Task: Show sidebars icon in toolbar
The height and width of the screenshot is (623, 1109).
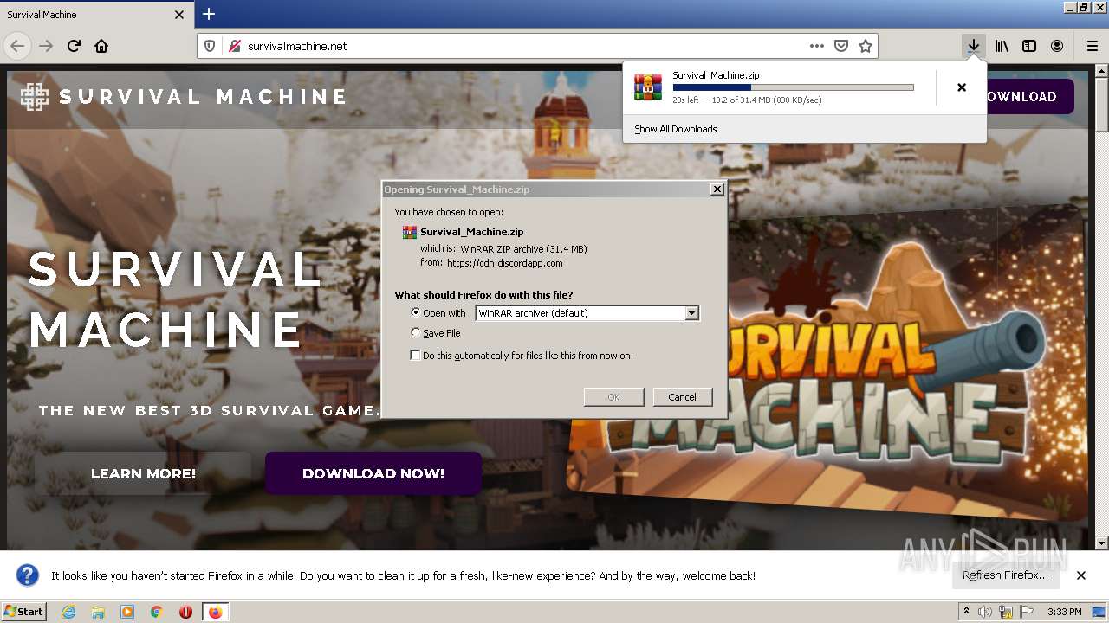Action: pos(1029,46)
